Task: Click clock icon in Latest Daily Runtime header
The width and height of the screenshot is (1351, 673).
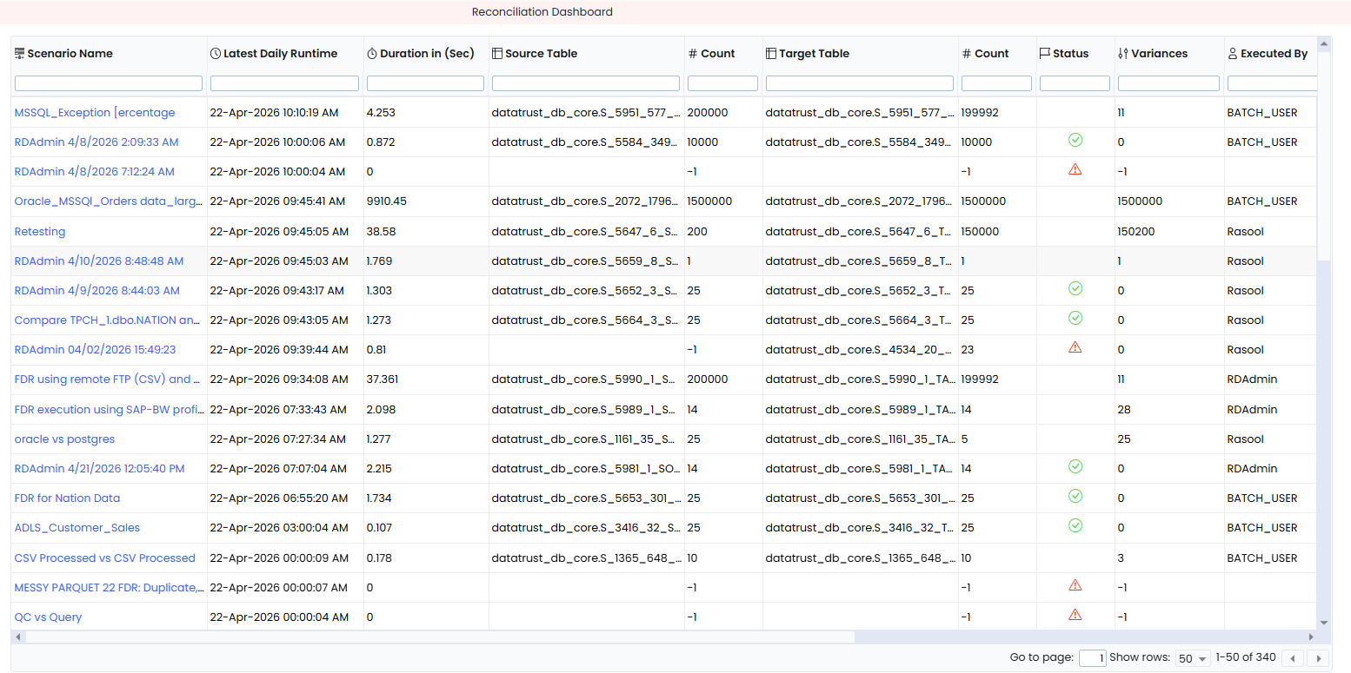Action: (216, 54)
